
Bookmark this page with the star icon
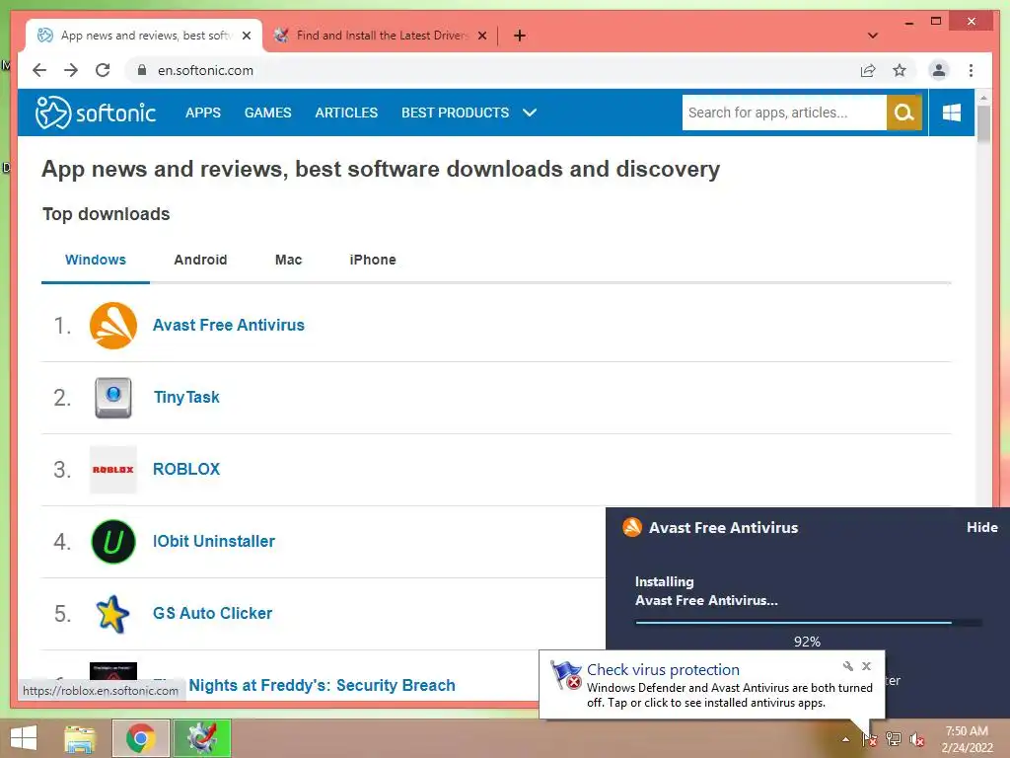pyautogui.click(x=900, y=70)
